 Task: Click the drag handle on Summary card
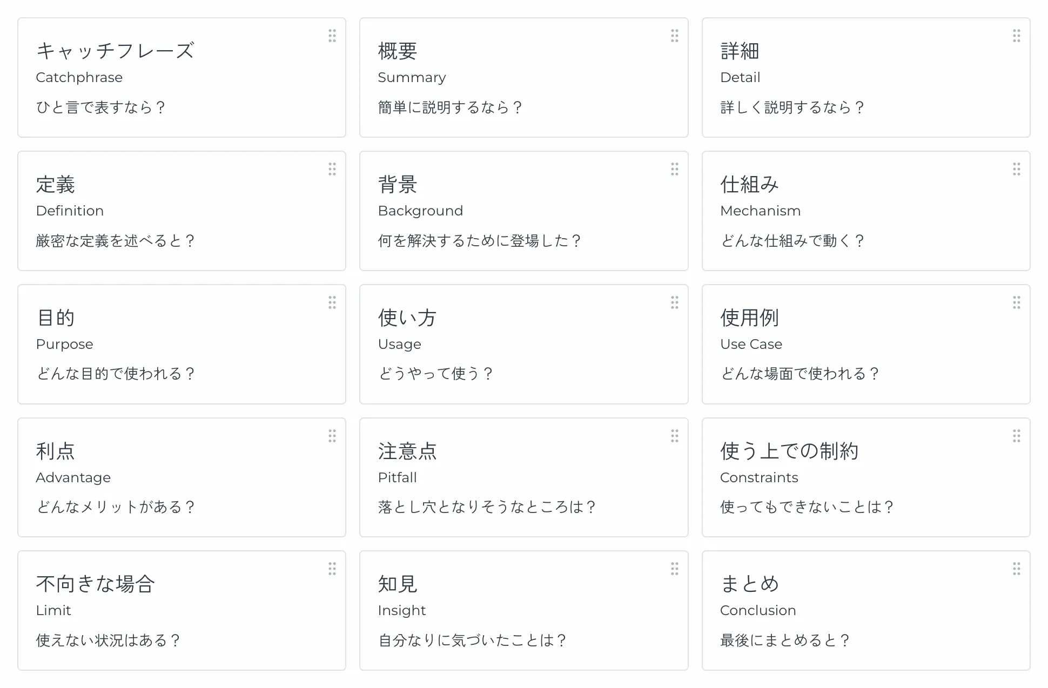tap(674, 36)
